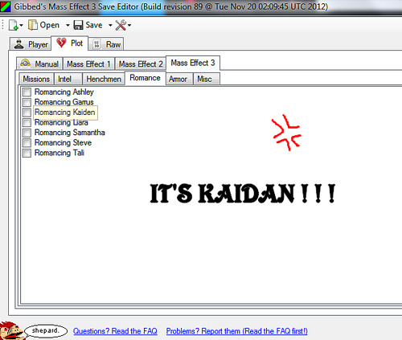Open the New file dropdown arrow
The height and width of the screenshot is (340, 402).
(22, 26)
